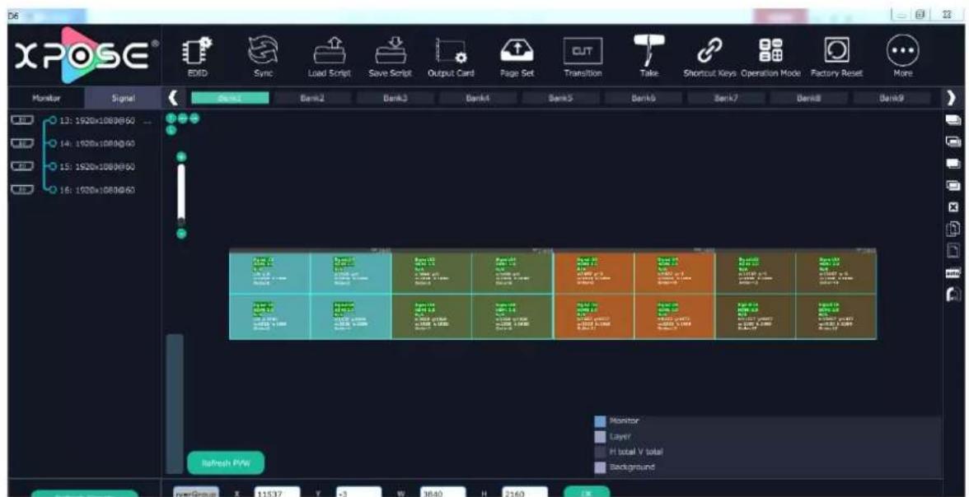Click the canvas vertical scrollbar

pyautogui.click(x=175, y=404)
